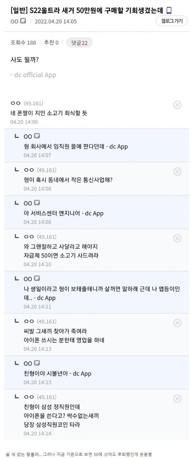Click the '- dc official App' signature text
Image resolution: width=191 pixels, height=459 pixels.
(33, 75)
